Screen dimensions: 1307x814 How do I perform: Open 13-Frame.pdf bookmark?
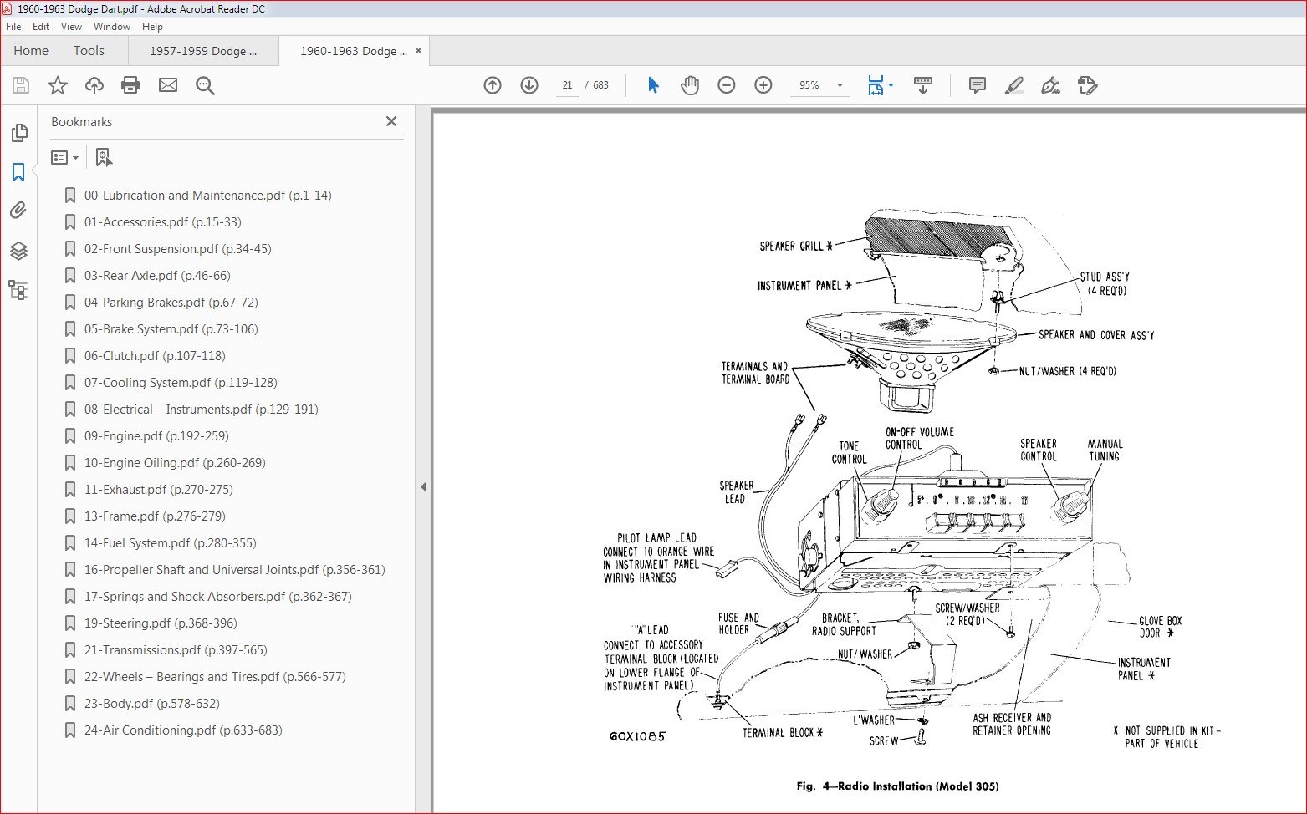click(155, 516)
